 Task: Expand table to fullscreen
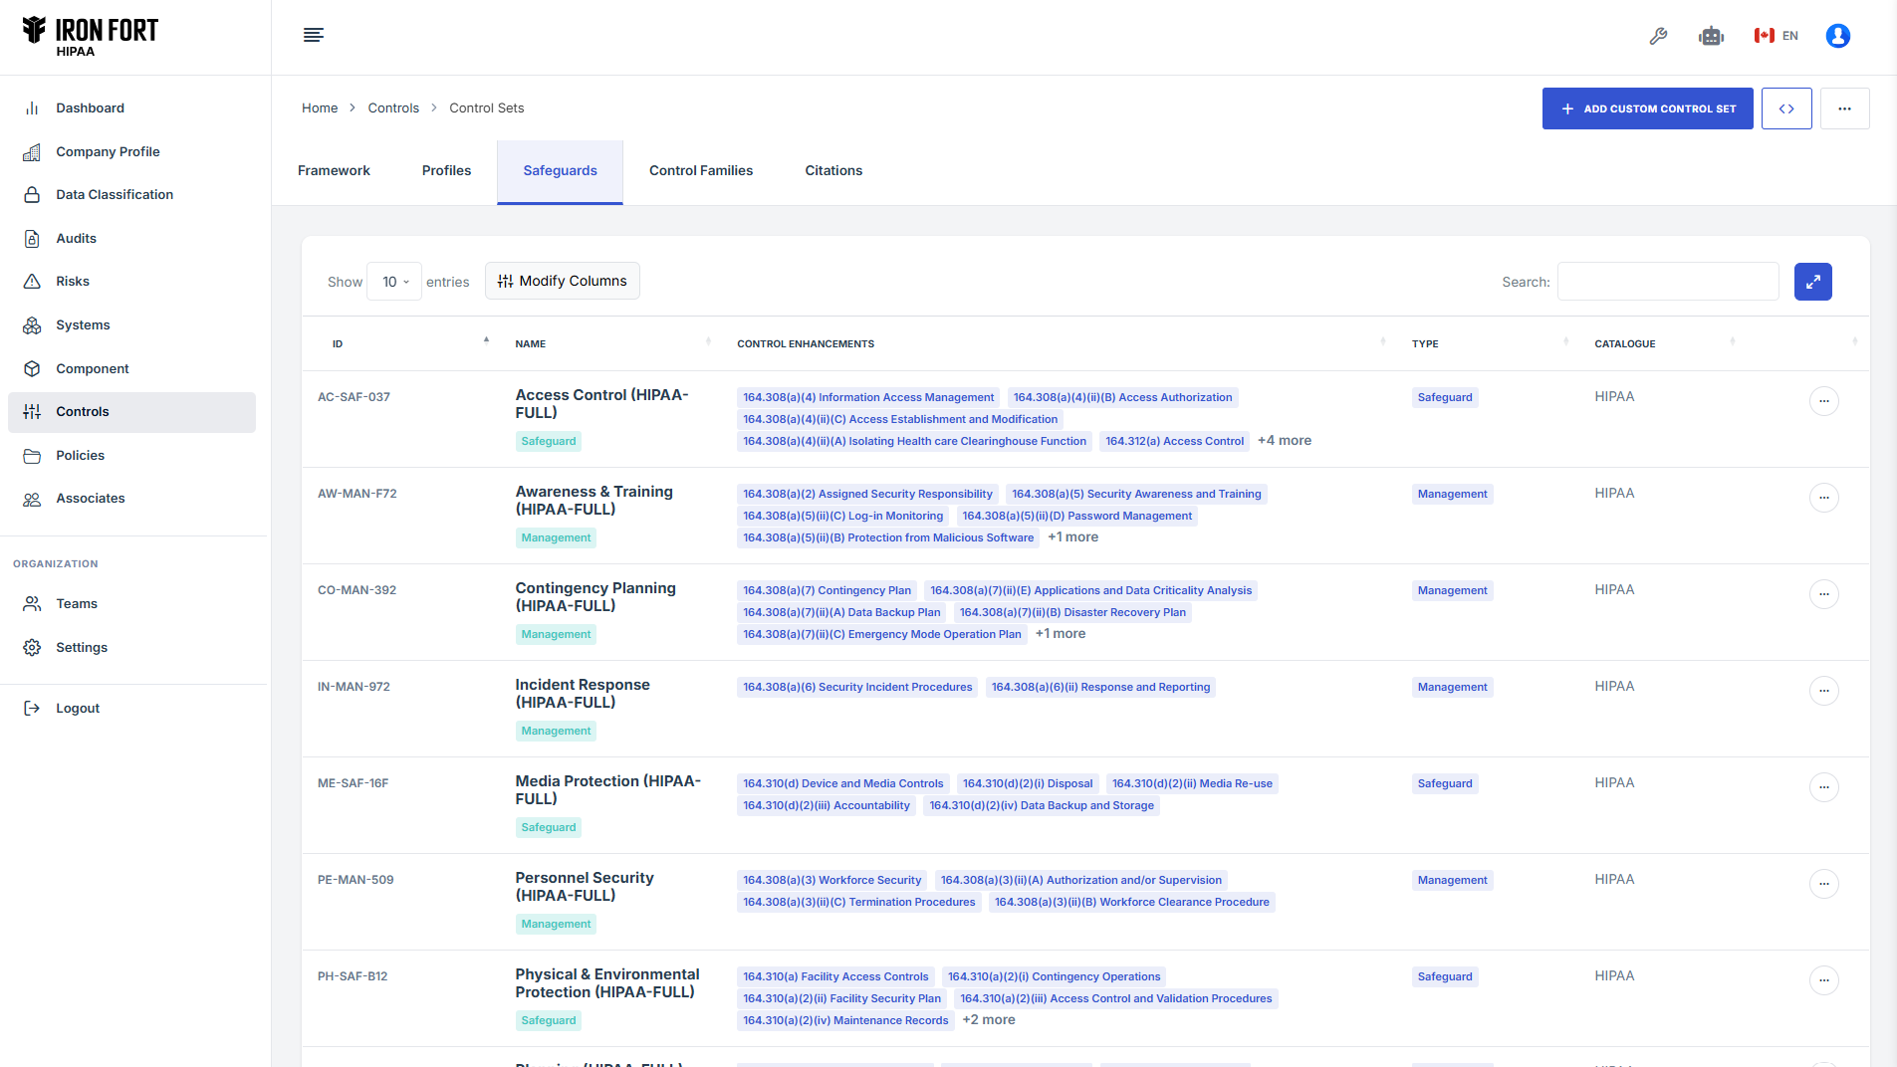point(1812,282)
